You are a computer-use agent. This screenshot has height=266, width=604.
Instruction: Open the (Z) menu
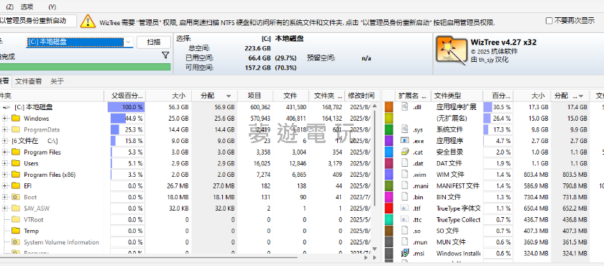click(9, 6)
